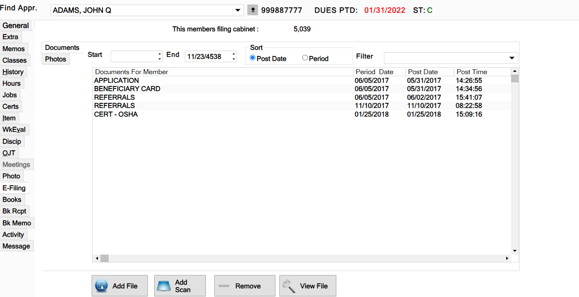579x297 pixels.
Task: Sort by Post Time column header
Action: (472, 72)
